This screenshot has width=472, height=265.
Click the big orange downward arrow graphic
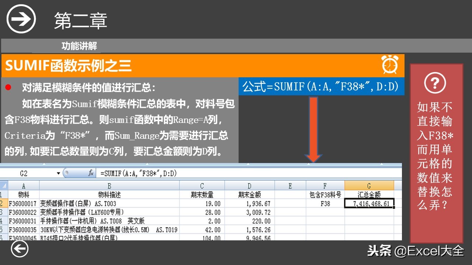(x=314, y=129)
